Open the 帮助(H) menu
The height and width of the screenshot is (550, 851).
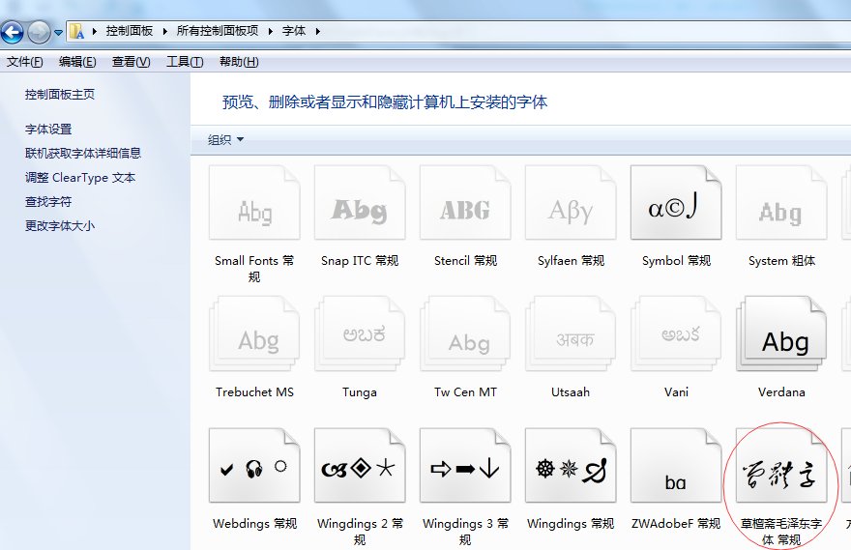click(239, 62)
